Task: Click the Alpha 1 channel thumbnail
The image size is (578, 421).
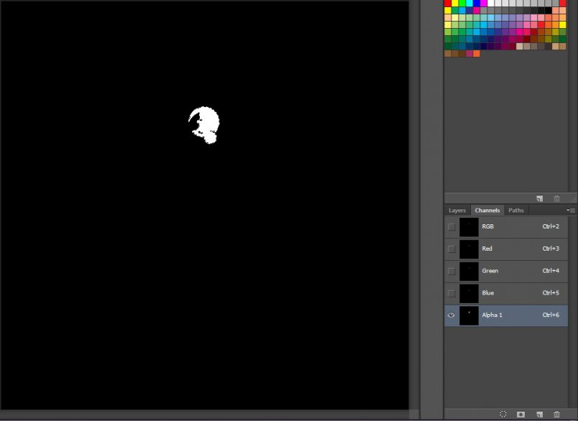Action: (x=468, y=315)
